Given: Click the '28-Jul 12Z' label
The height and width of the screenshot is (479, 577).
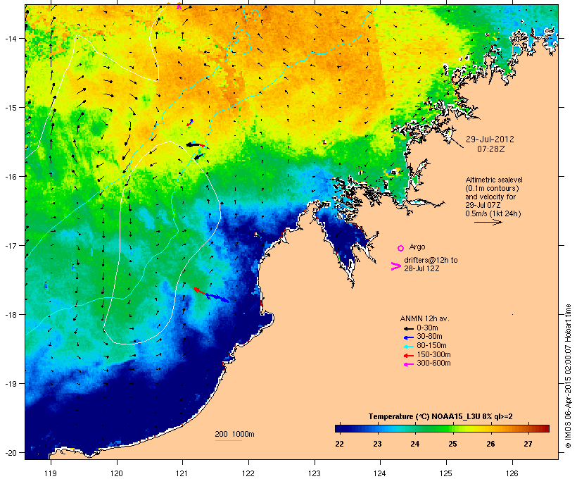Looking at the screenshot, I should (x=421, y=268).
